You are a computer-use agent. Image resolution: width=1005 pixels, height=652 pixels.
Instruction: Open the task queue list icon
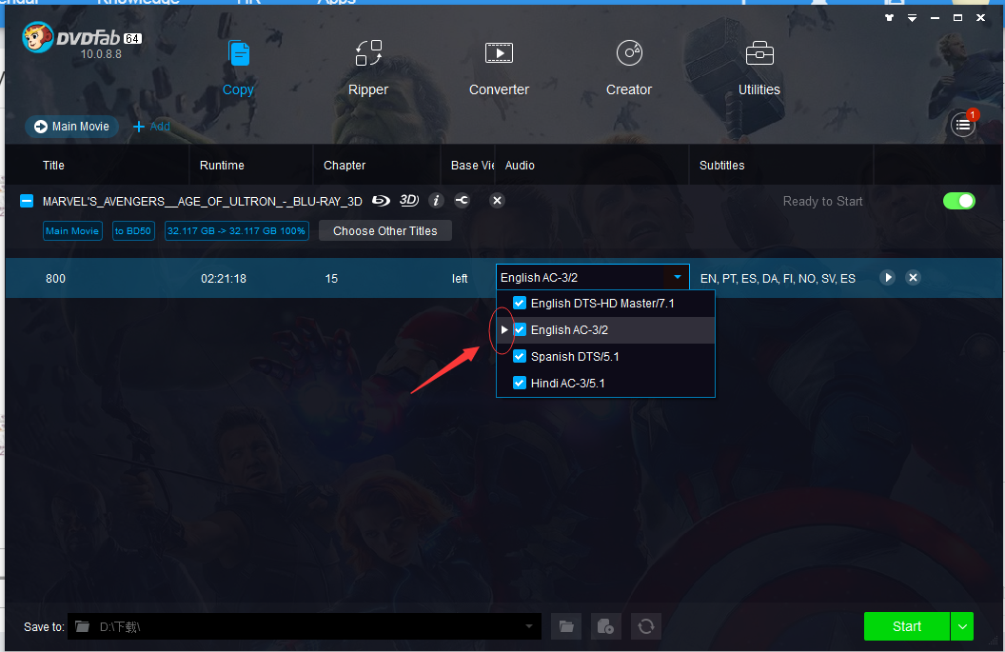tap(963, 125)
